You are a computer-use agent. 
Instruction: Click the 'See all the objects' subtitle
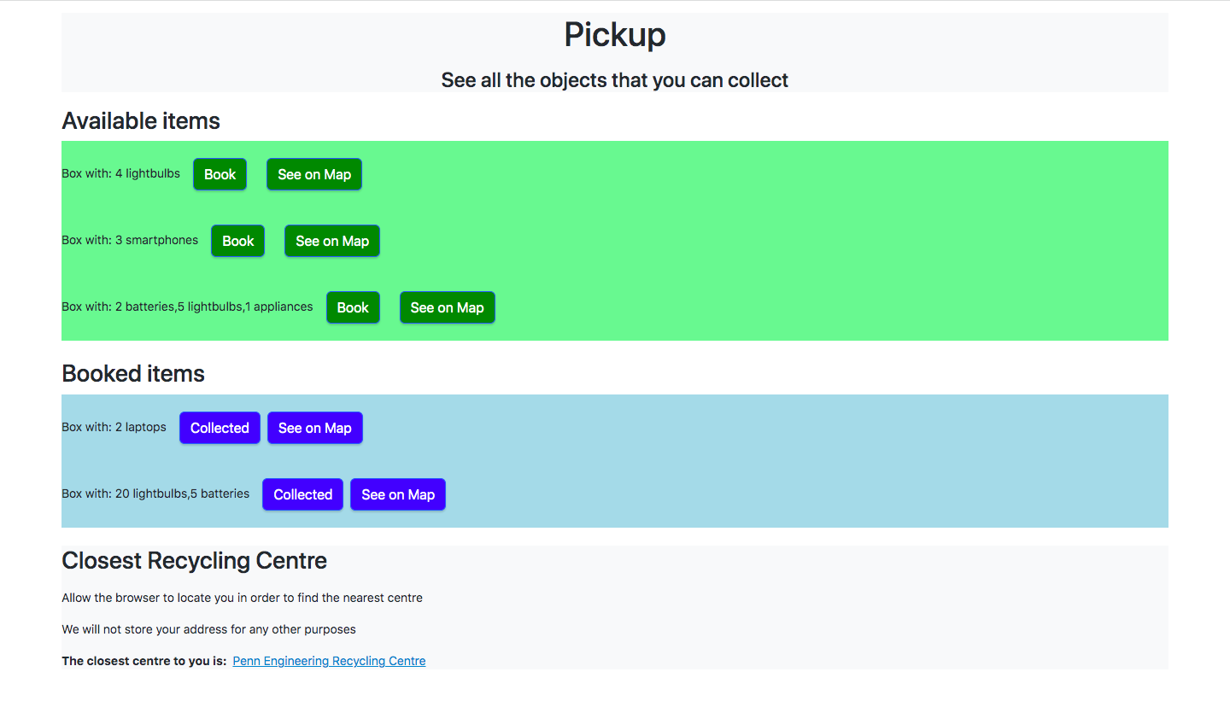[614, 80]
